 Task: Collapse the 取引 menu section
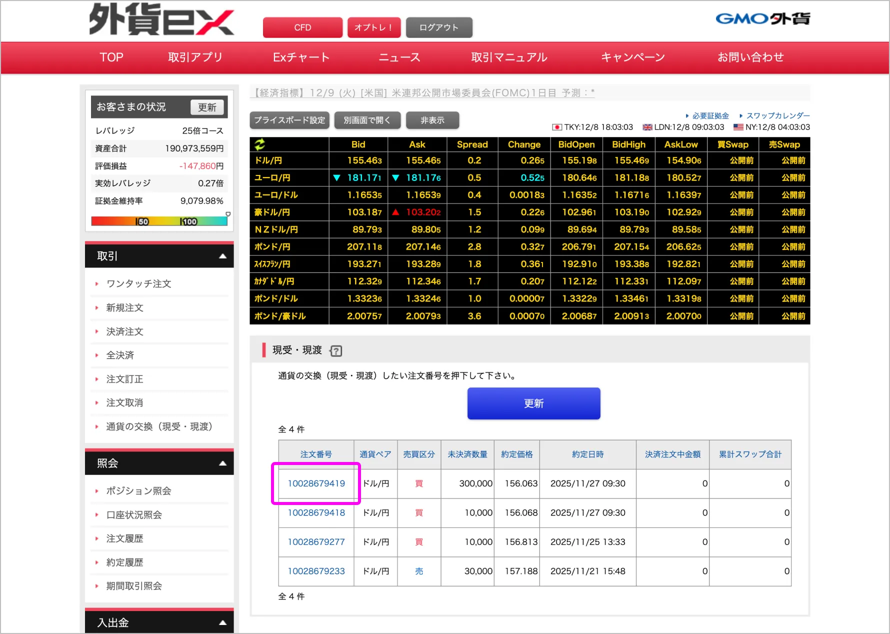coord(222,256)
